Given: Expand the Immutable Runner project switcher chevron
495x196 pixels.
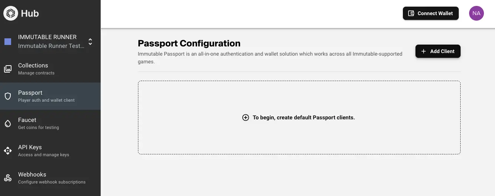Looking at the screenshot, I should (90, 42).
